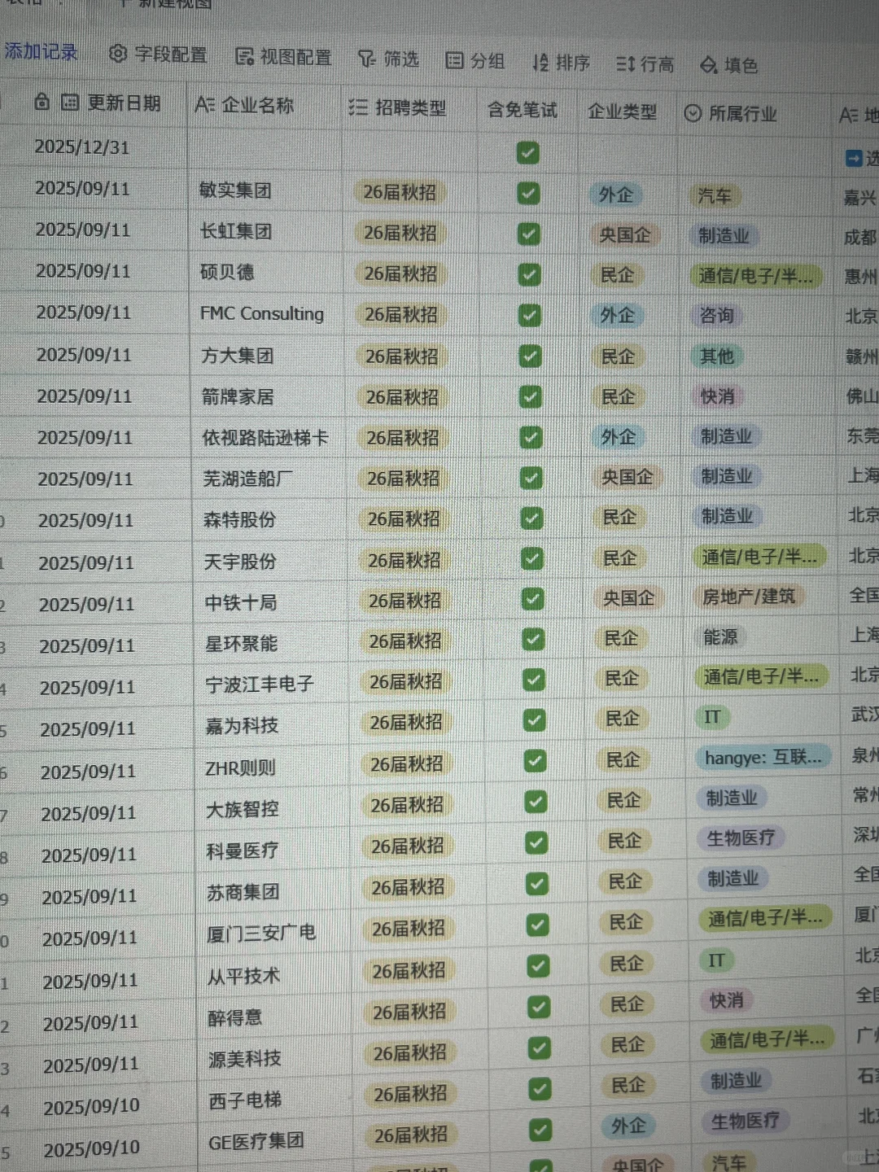Toggle 含免笔试 checkbox for 硕贝德

click(x=530, y=275)
